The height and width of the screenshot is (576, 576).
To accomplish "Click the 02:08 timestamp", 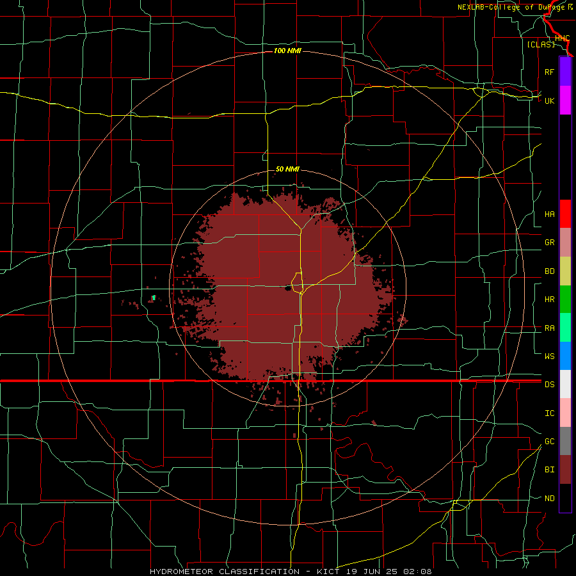I will (x=417, y=572).
